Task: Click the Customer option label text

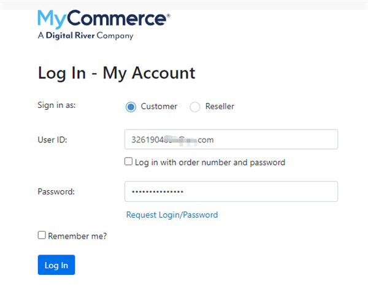Action: tap(159, 106)
